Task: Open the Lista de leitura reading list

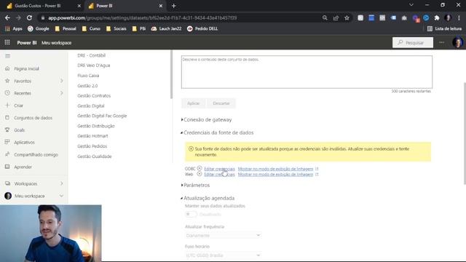Action: (x=444, y=28)
